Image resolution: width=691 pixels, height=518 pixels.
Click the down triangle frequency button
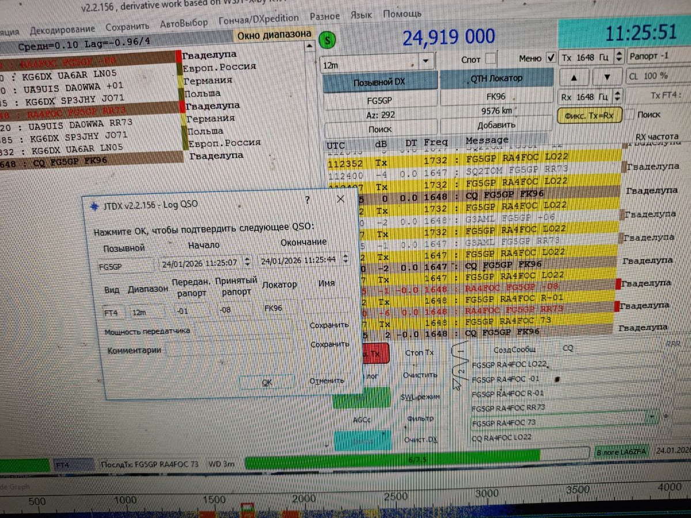[x=607, y=78]
